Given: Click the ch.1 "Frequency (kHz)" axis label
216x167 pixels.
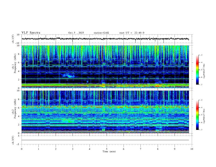Looking at the screenshot, I should (x=15, y=63).
